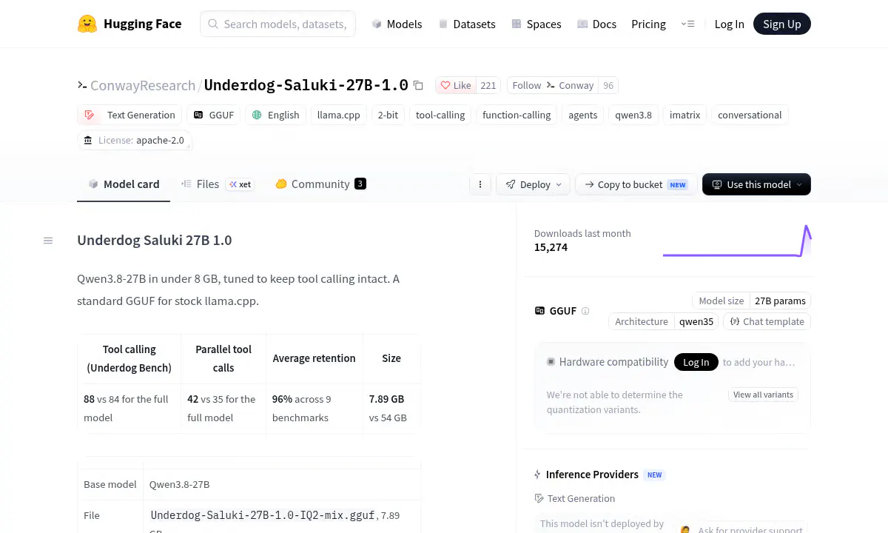Open the Chat template button
The width and height of the screenshot is (888, 533).
coord(767,321)
